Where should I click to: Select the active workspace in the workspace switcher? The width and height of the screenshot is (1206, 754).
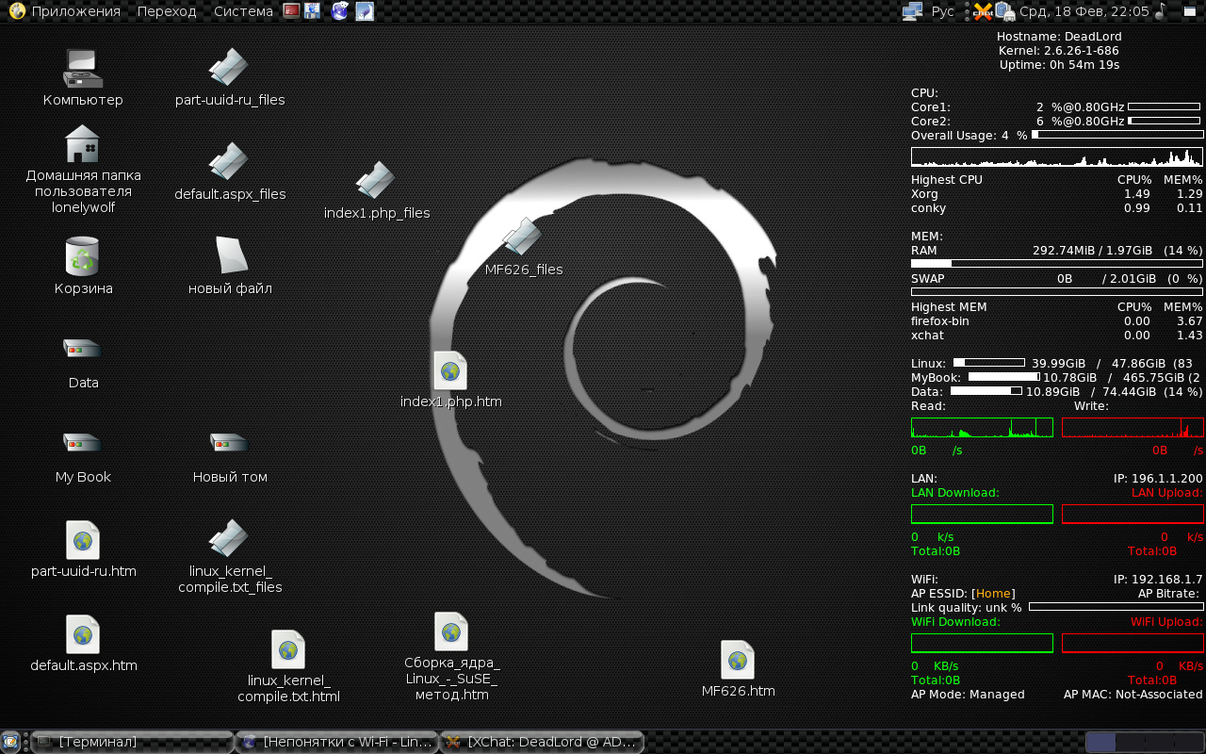(1101, 742)
